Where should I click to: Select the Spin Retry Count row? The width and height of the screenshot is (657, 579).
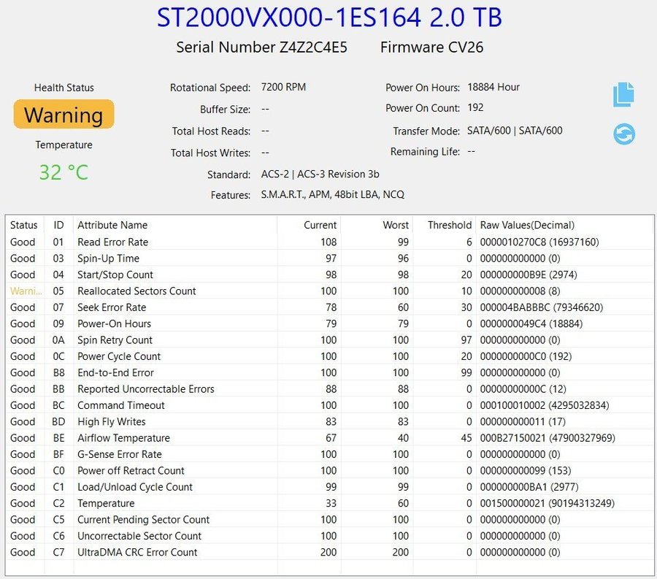pos(329,340)
